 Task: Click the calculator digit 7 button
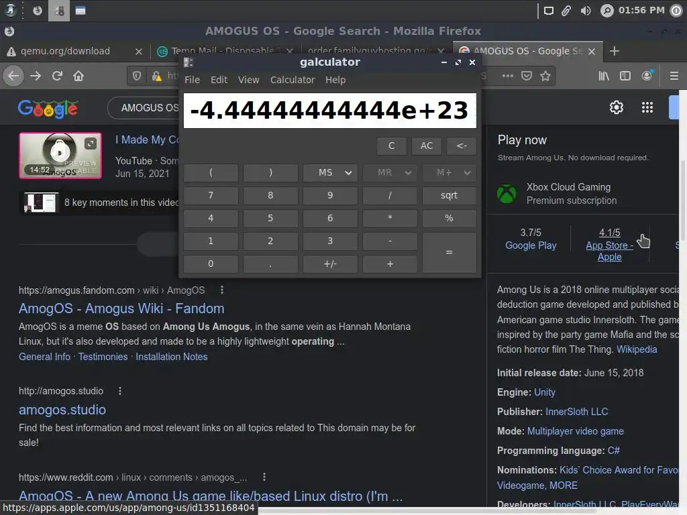point(211,195)
